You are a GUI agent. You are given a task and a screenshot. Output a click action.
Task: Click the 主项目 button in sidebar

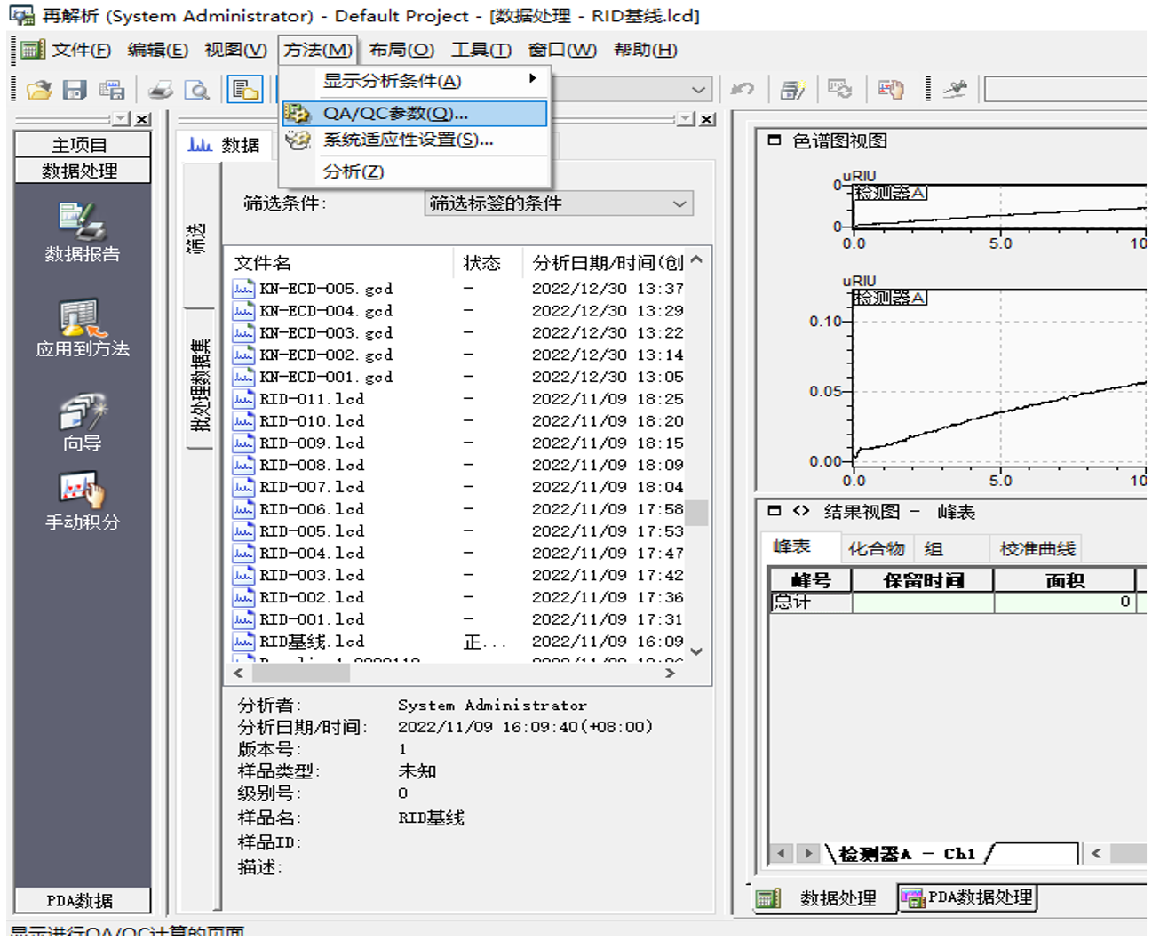tap(82, 145)
